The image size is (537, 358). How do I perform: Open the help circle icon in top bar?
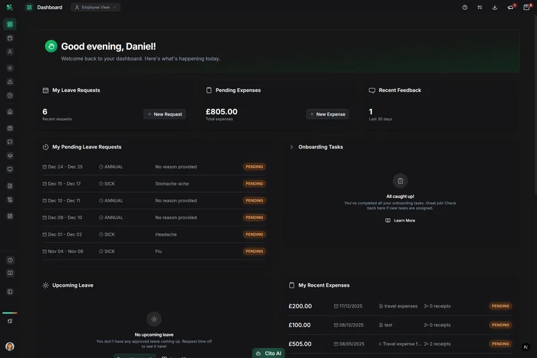pos(465,7)
